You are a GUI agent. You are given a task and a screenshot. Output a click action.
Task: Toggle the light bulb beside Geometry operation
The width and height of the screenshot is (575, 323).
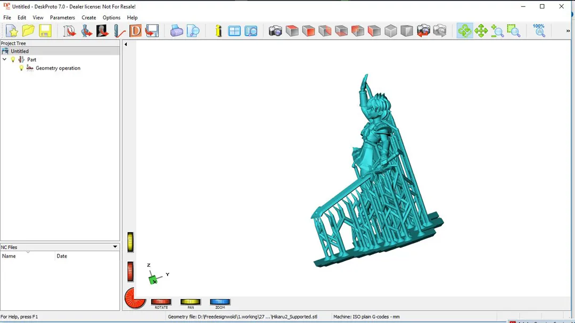click(x=21, y=68)
